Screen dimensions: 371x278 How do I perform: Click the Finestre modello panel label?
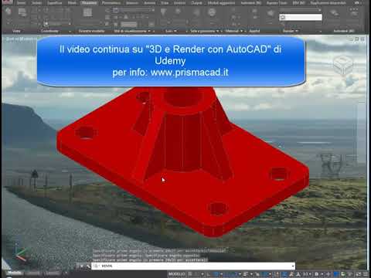point(91,31)
